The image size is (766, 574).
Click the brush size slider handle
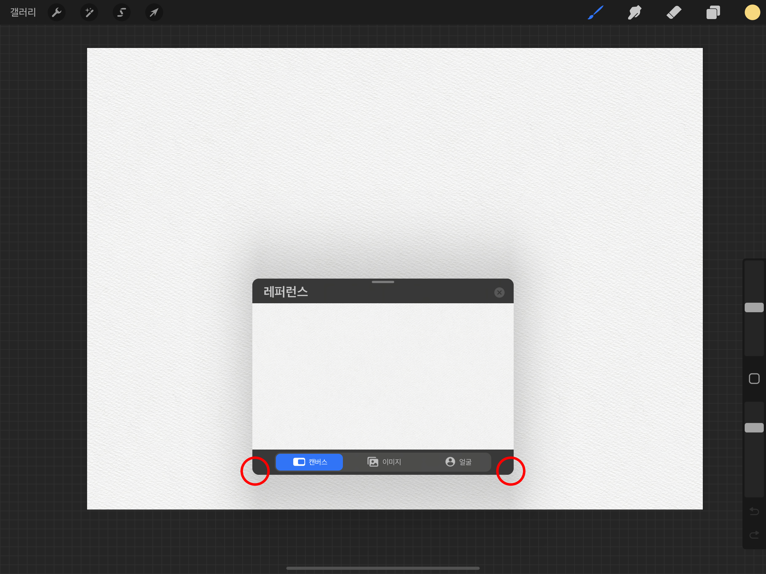[x=754, y=307]
